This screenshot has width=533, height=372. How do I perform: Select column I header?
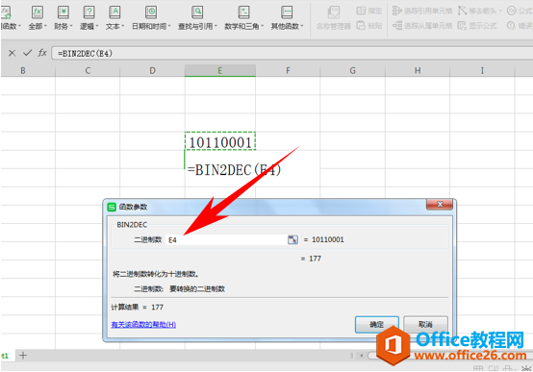[x=482, y=71]
